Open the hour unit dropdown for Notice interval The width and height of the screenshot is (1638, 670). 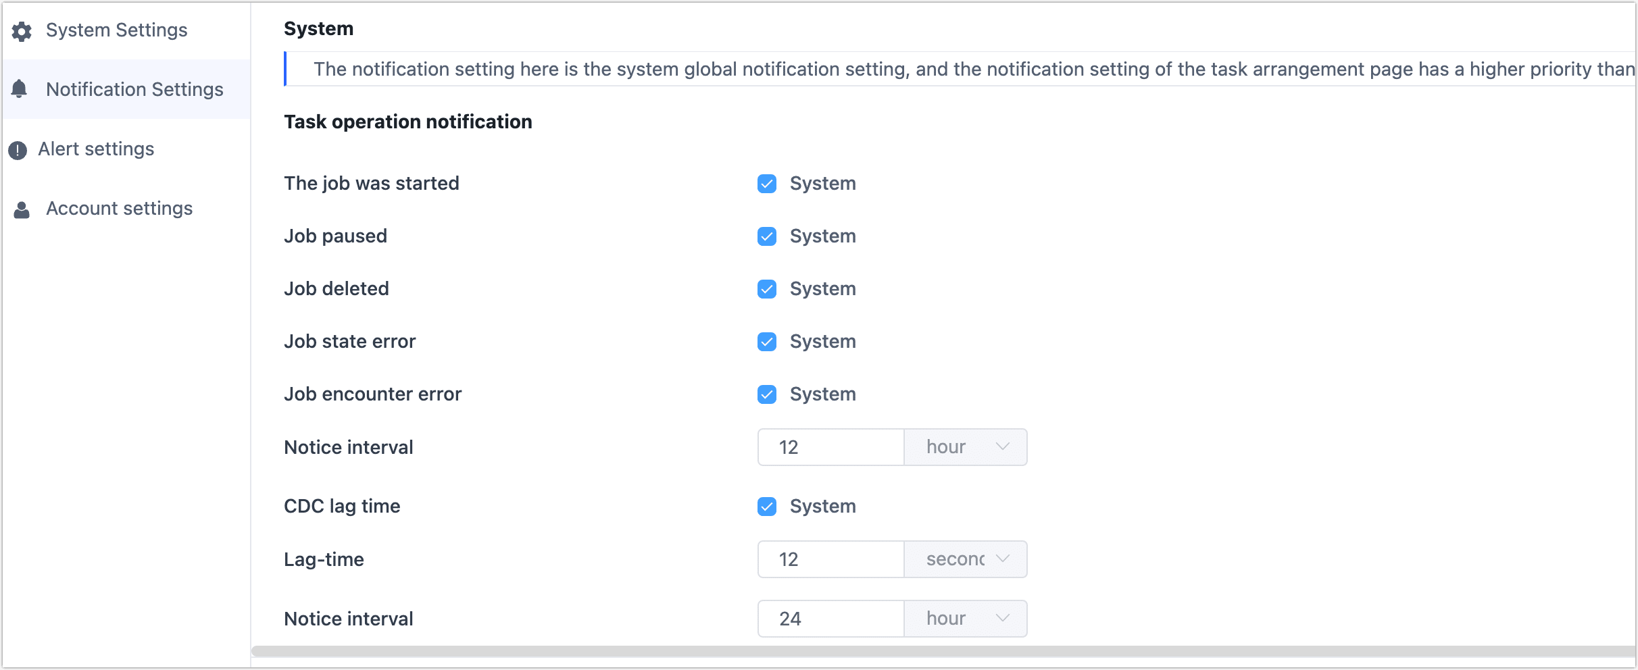(x=965, y=446)
